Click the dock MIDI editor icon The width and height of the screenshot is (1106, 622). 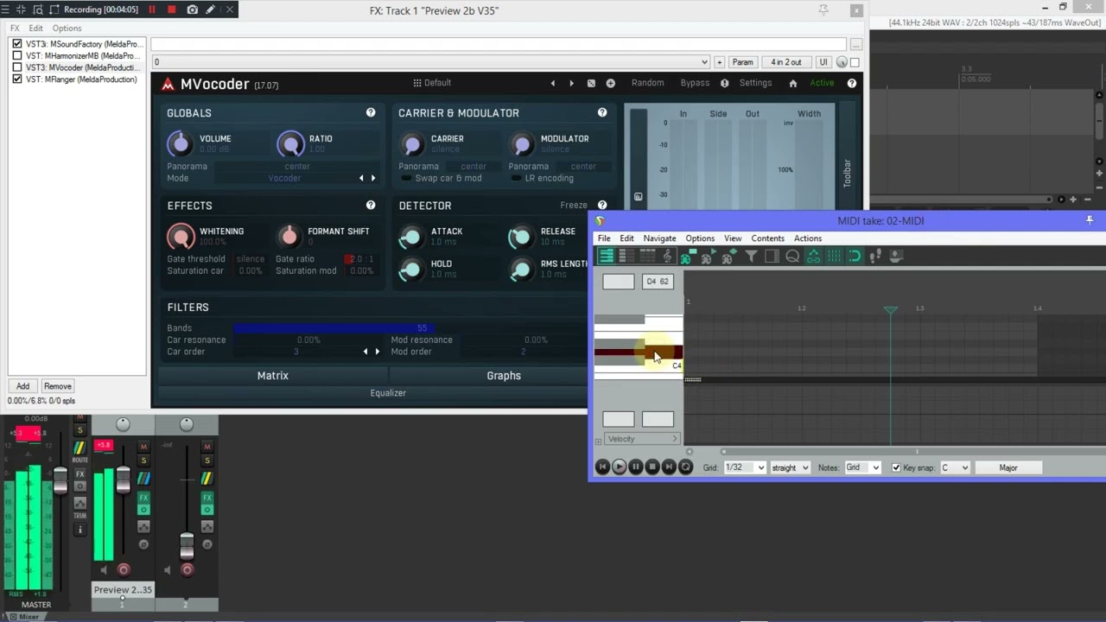click(x=896, y=256)
